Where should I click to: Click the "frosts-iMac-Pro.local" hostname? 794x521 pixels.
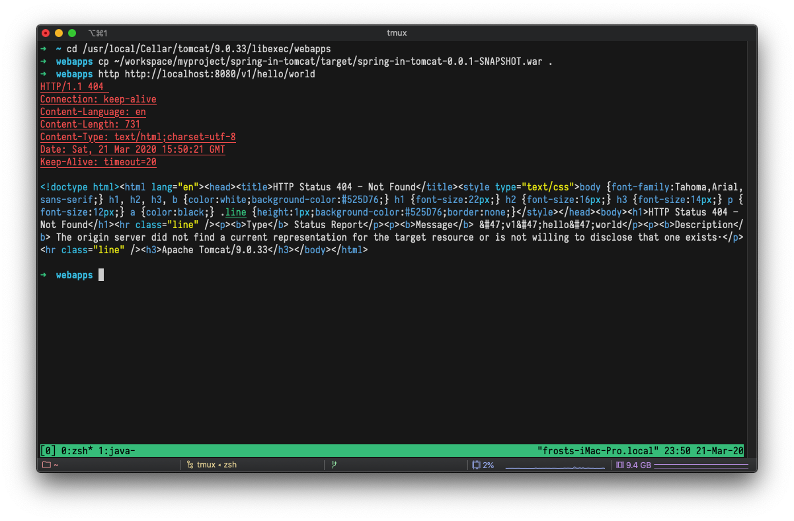598,451
